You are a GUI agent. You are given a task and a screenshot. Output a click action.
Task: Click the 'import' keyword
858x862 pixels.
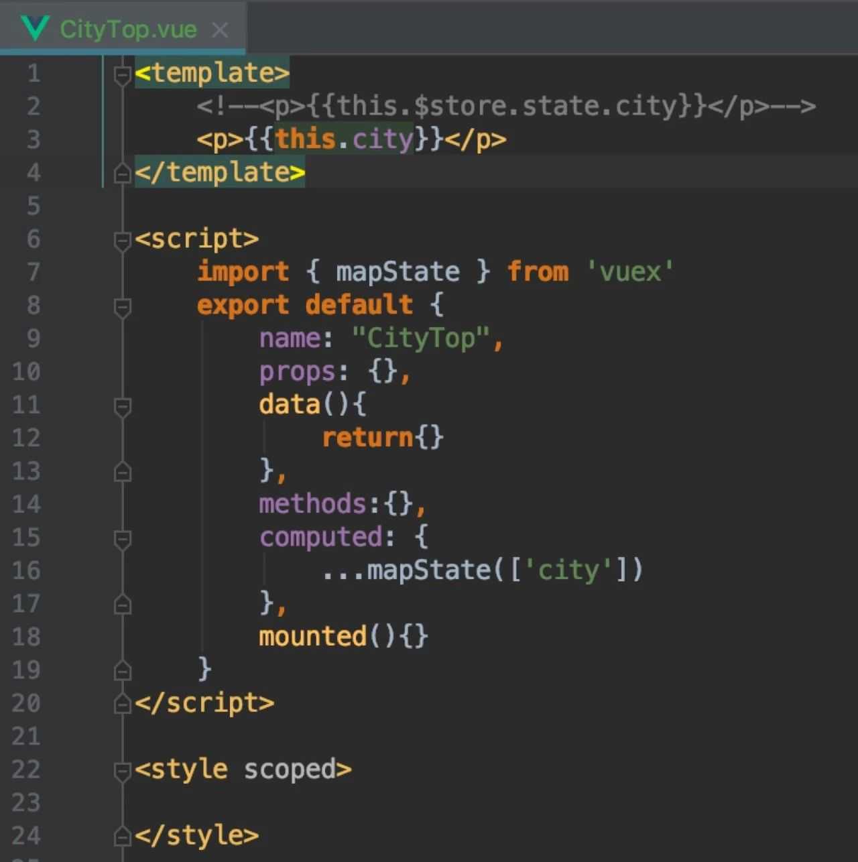[x=243, y=271]
